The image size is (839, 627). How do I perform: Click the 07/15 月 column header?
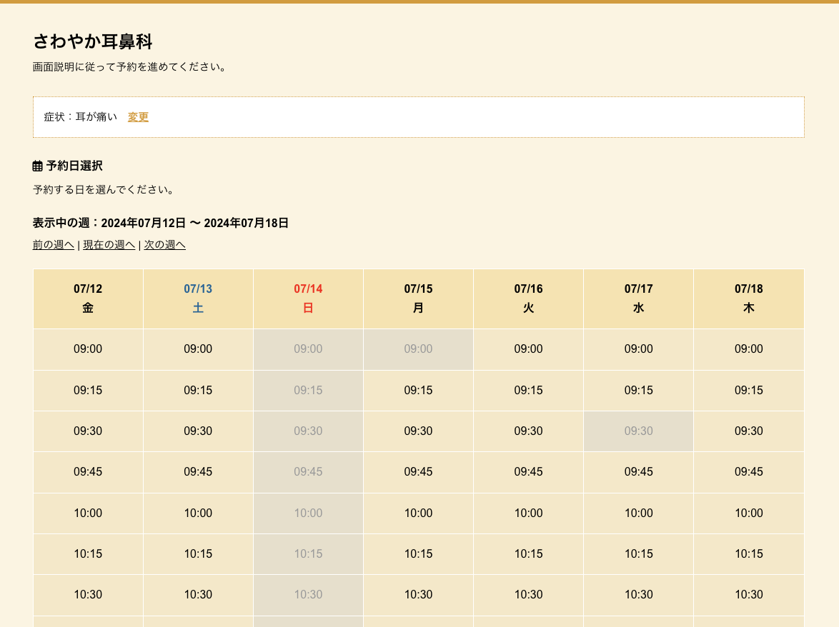[x=419, y=299]
